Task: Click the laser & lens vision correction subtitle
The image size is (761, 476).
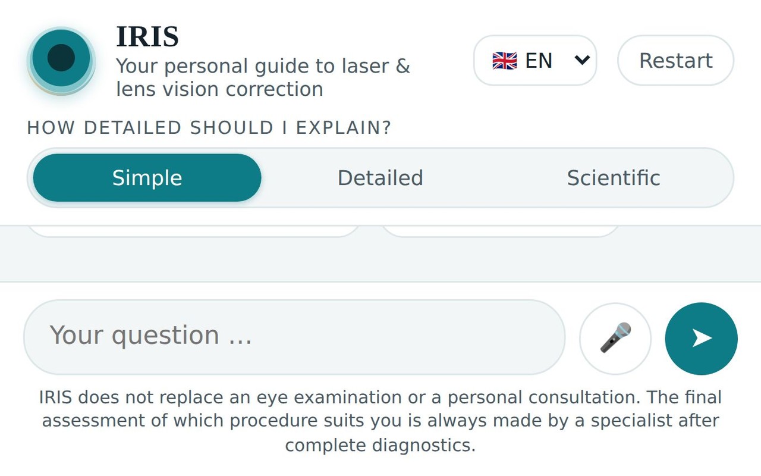Action: 263,77
